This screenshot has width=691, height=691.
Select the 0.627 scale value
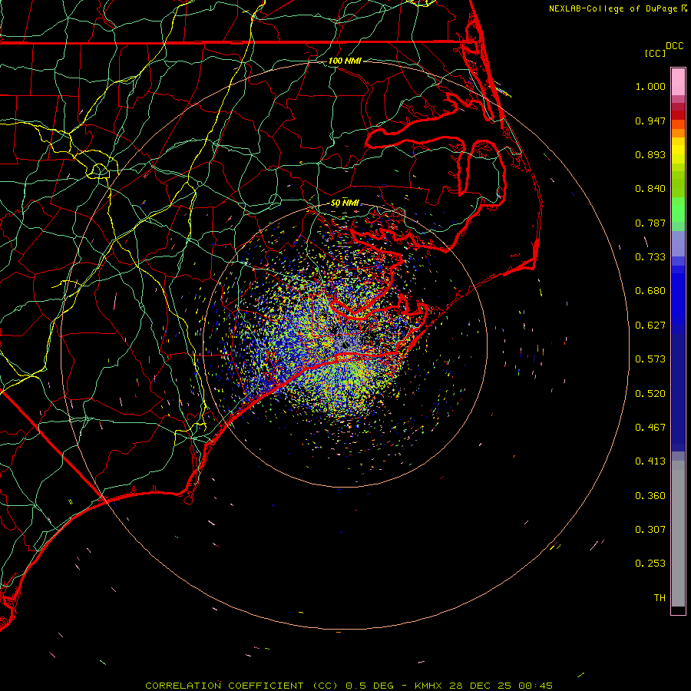[650, 326]
